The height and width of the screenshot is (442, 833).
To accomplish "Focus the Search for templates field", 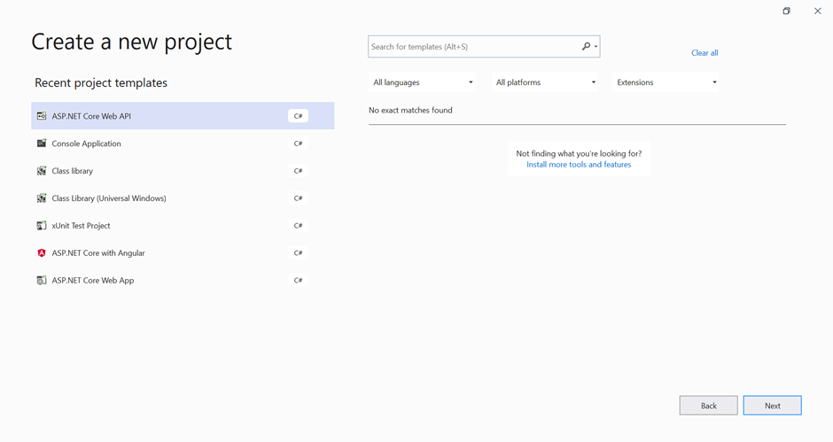I will (473, 47).
